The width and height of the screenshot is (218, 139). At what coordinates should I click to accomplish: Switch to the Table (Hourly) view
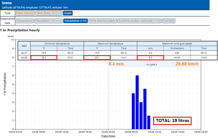(x=25, y=13)
